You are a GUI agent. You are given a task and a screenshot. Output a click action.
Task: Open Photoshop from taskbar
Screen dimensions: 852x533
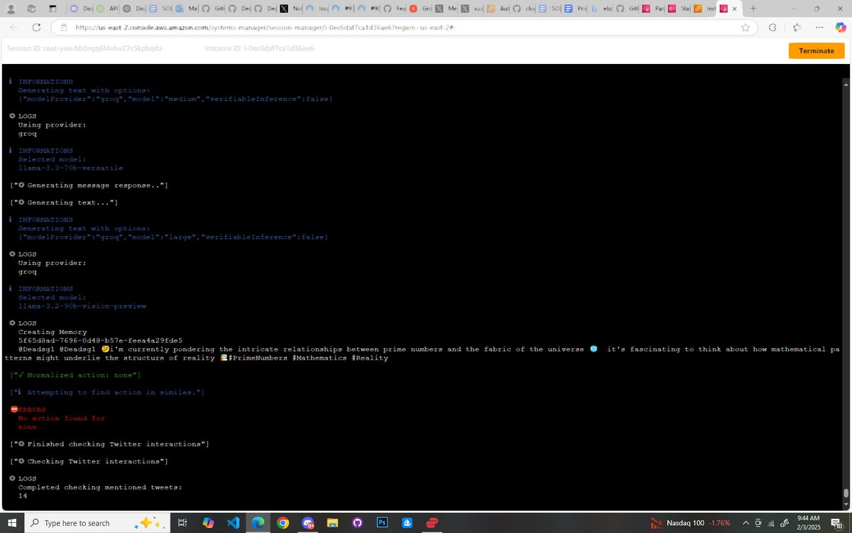pos(382,523)
